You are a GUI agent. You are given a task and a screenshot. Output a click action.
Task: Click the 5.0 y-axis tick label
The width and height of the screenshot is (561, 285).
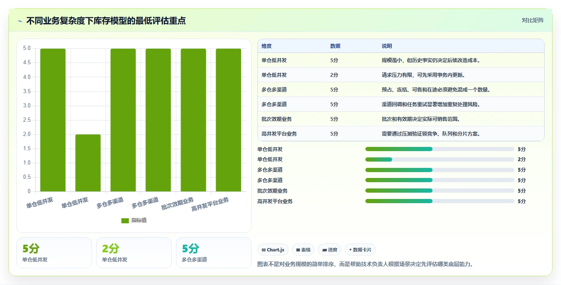coord(27,48)
